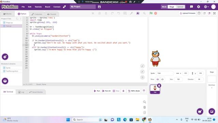Open the language globe dropdown
The height and width of the screenshot is (123, 218).
(206, 7)
